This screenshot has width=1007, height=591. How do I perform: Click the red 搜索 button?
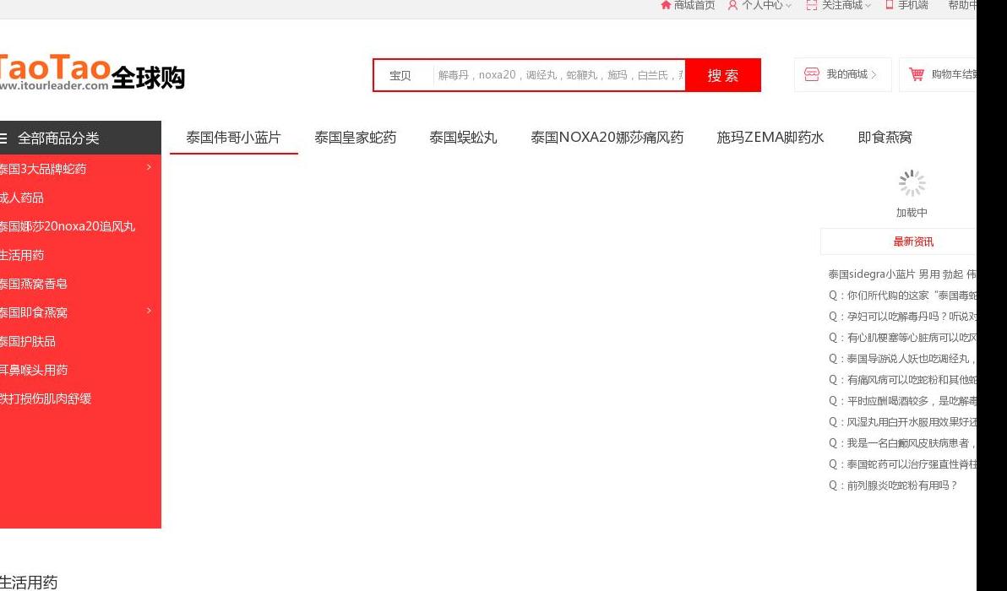[723, 75]
